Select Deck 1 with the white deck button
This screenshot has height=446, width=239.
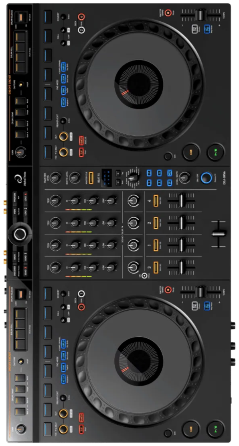coord(81,293)
